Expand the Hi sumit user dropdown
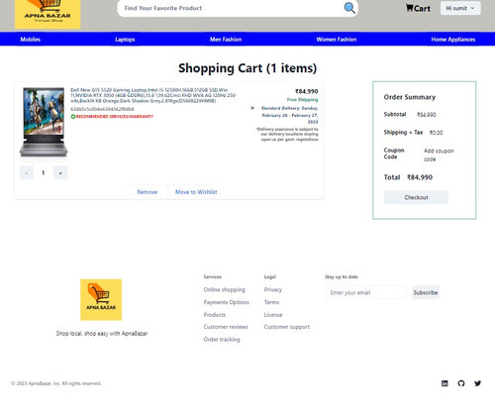The image size is (495, 418). [460, 8]
